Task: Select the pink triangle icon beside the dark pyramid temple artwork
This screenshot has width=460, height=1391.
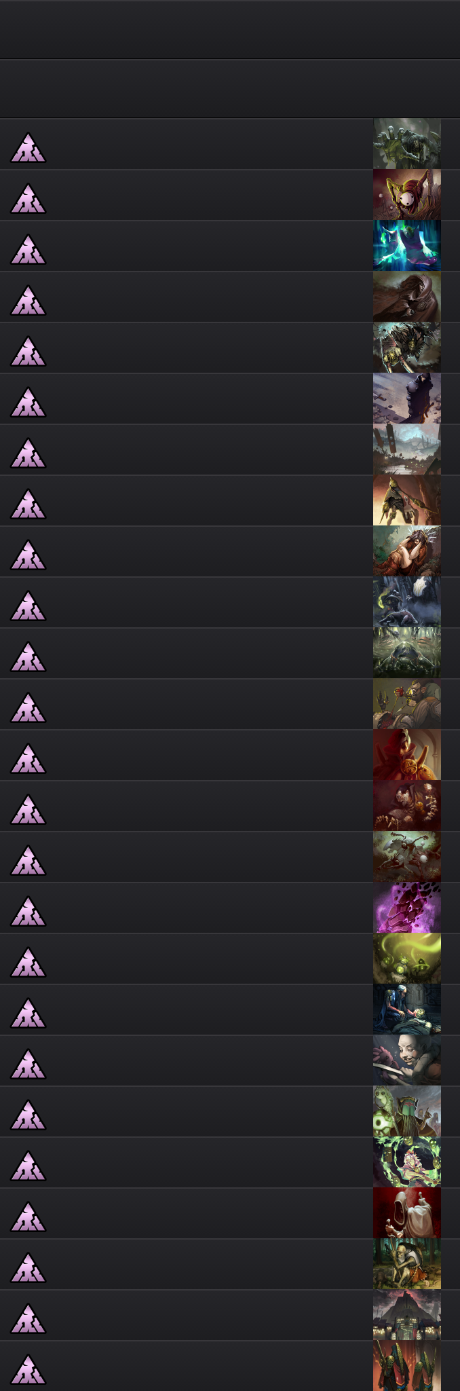Action: click(28, 1318)
